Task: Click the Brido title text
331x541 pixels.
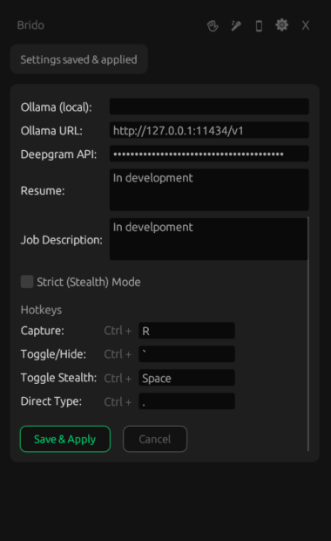Action: click(30, 25)
